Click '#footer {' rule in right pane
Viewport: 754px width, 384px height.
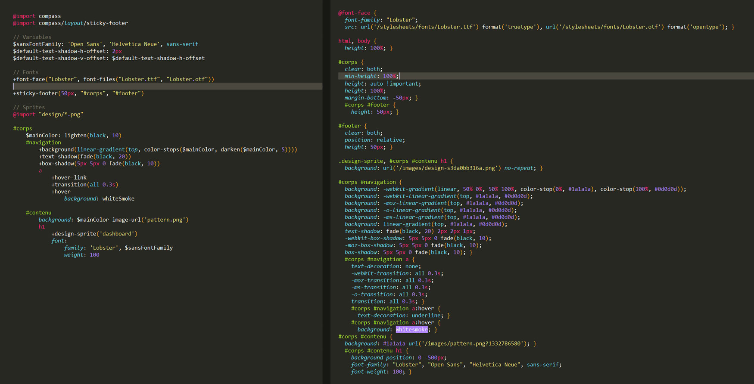pyautogui.click(x=352, y=126)
